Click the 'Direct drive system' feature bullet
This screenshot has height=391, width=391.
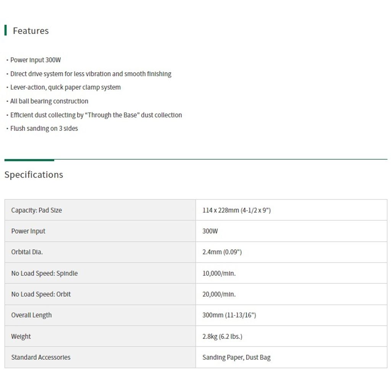click(x=90, y=74)
